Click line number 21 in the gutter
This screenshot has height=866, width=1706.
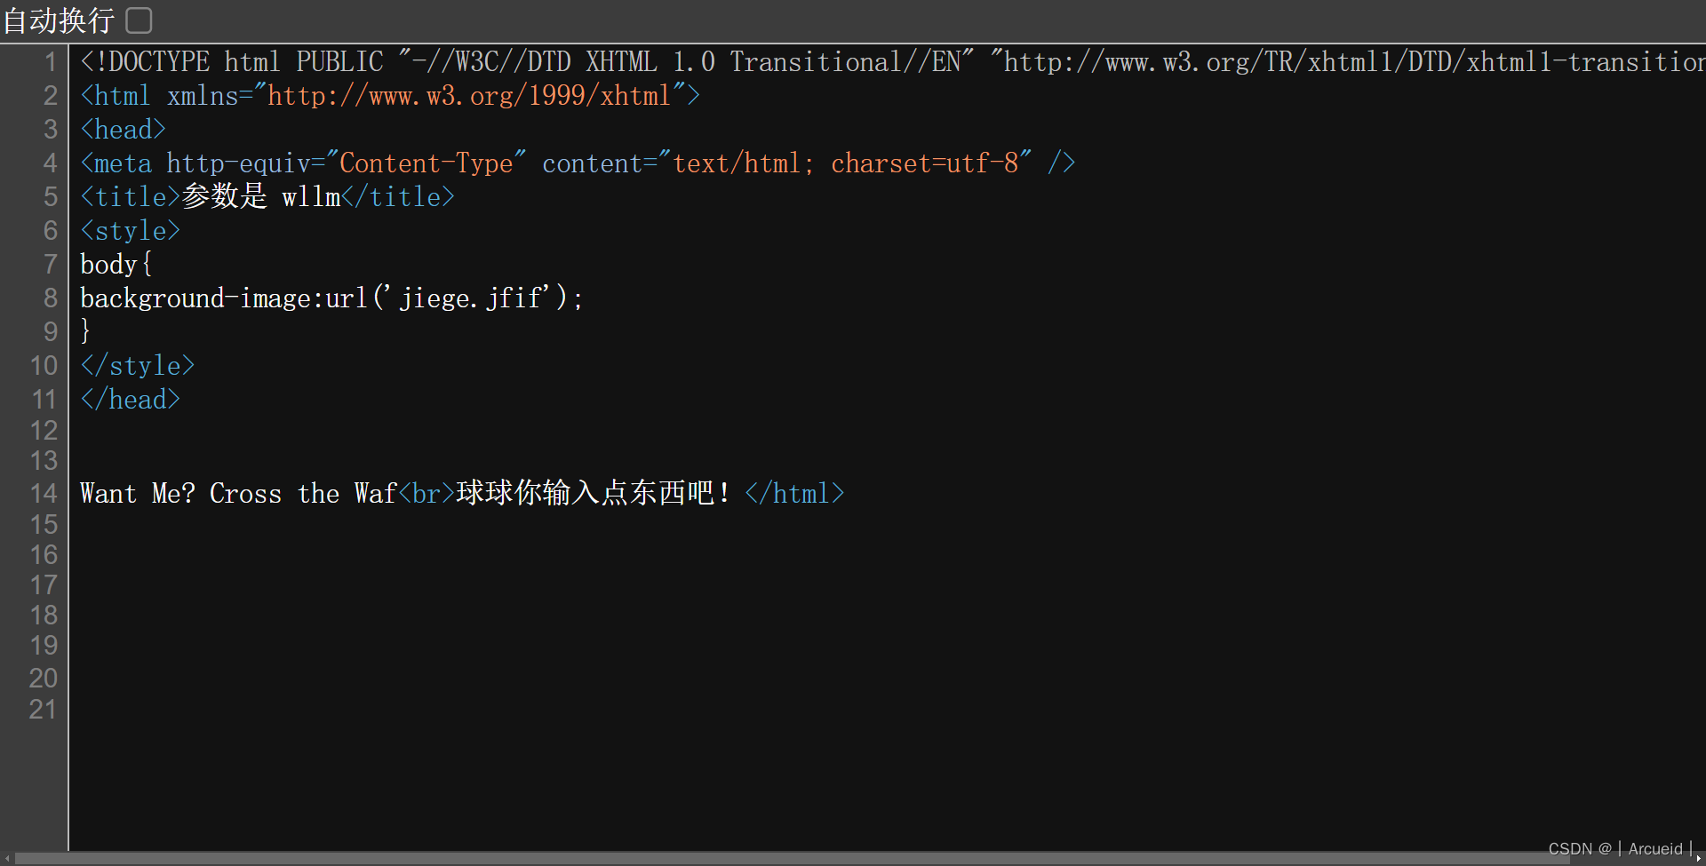[x=44, y=710]
